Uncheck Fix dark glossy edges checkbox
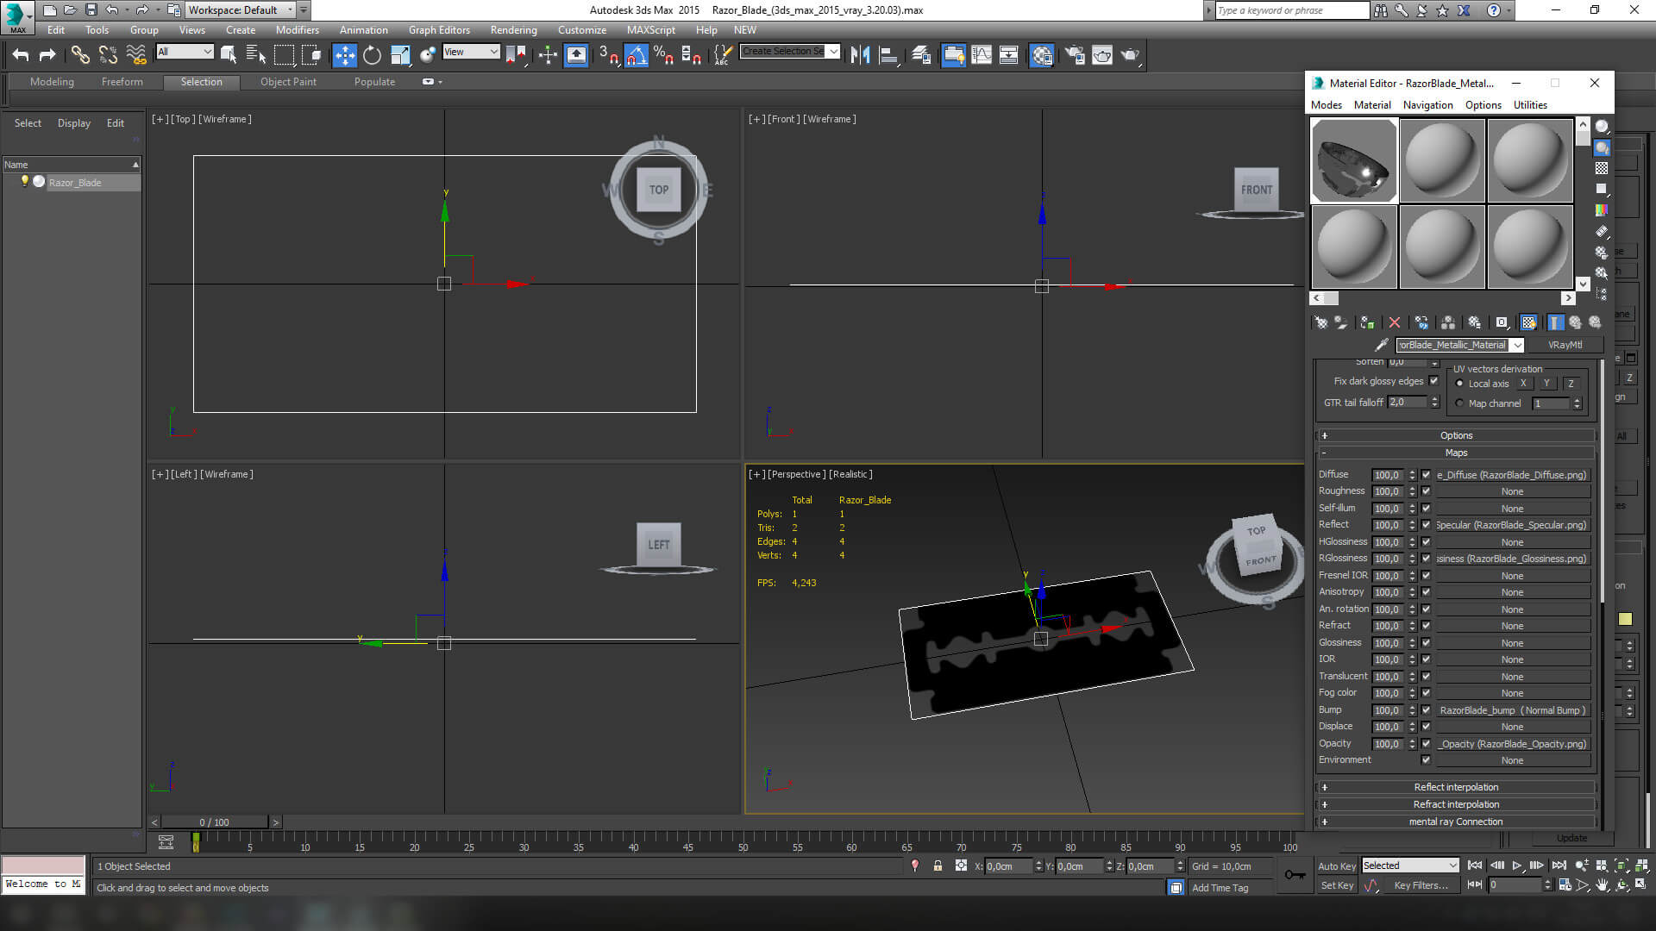The width and height of the screenshot is (1656, 931). point(1433,381)
